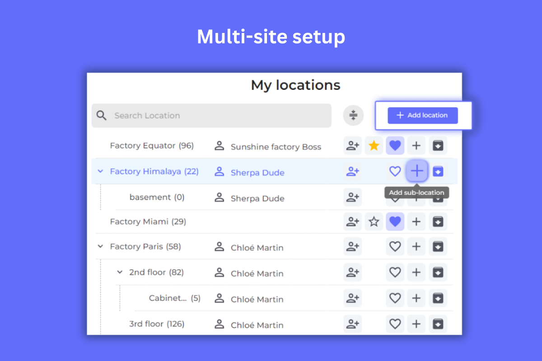Collapse Factory Paris location list
542x361 pixels.
pos(100,246)
